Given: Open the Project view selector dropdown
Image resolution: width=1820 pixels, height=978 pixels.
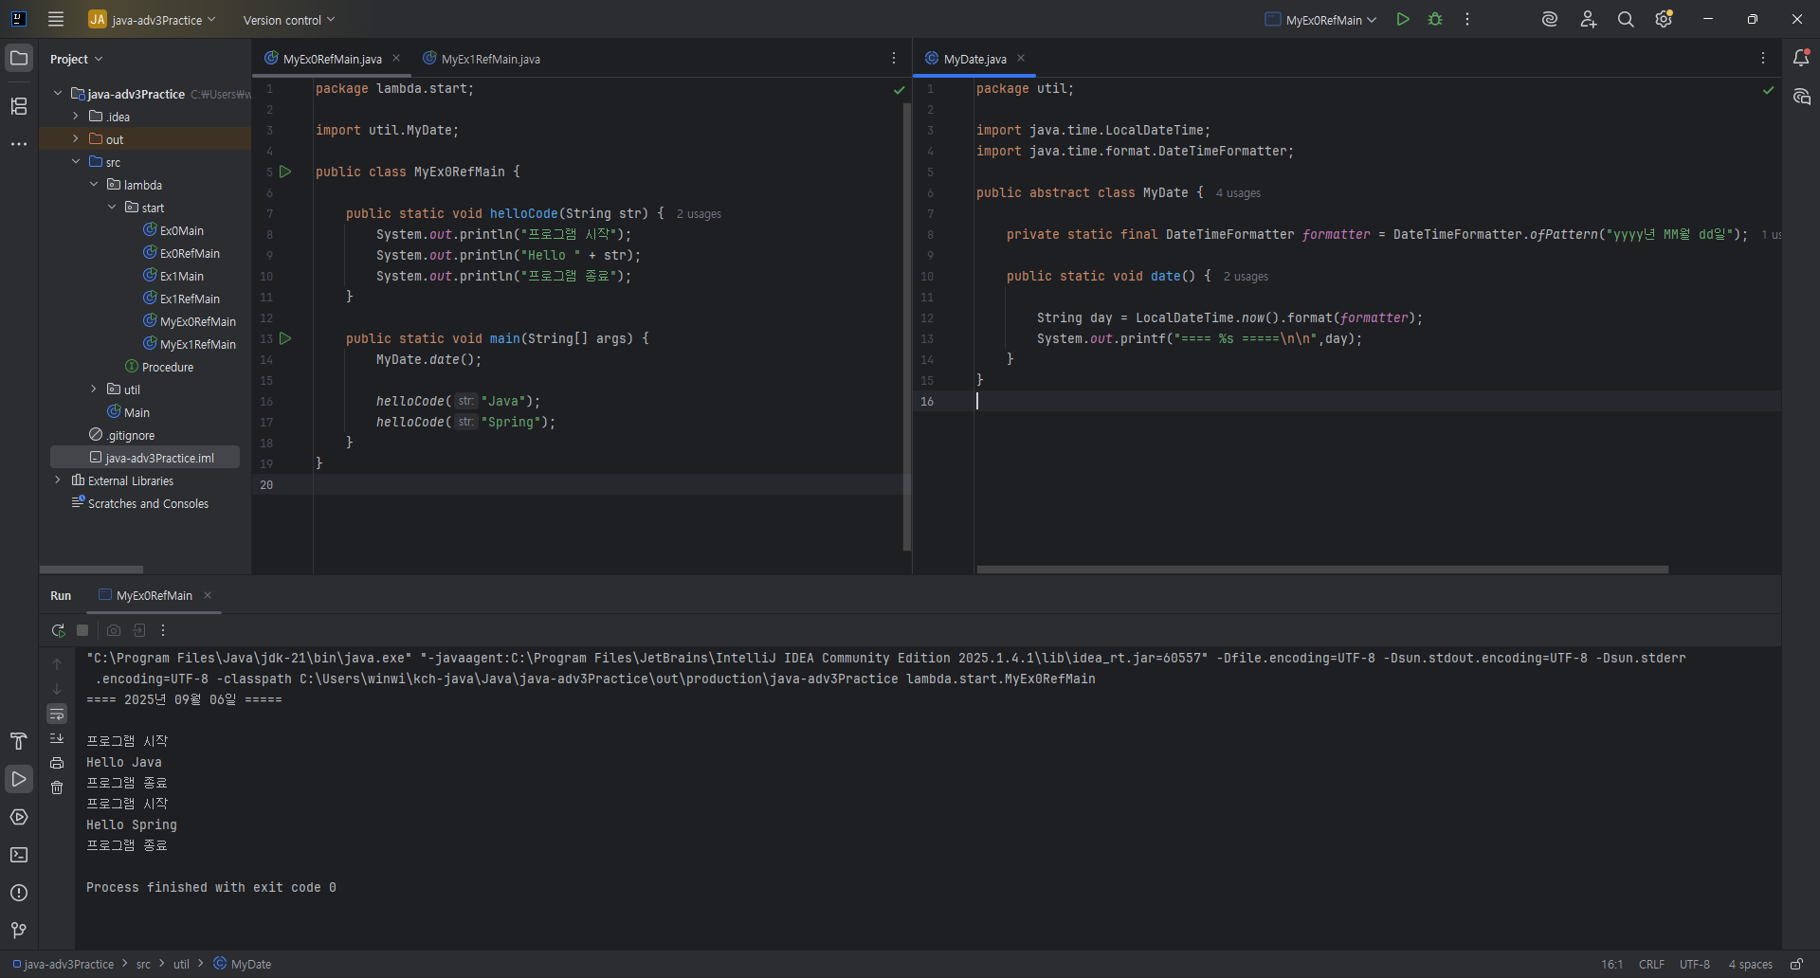Looking at the screenshot, I should pos(76,59).
